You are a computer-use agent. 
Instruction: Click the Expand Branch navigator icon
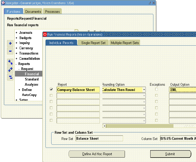10,62
